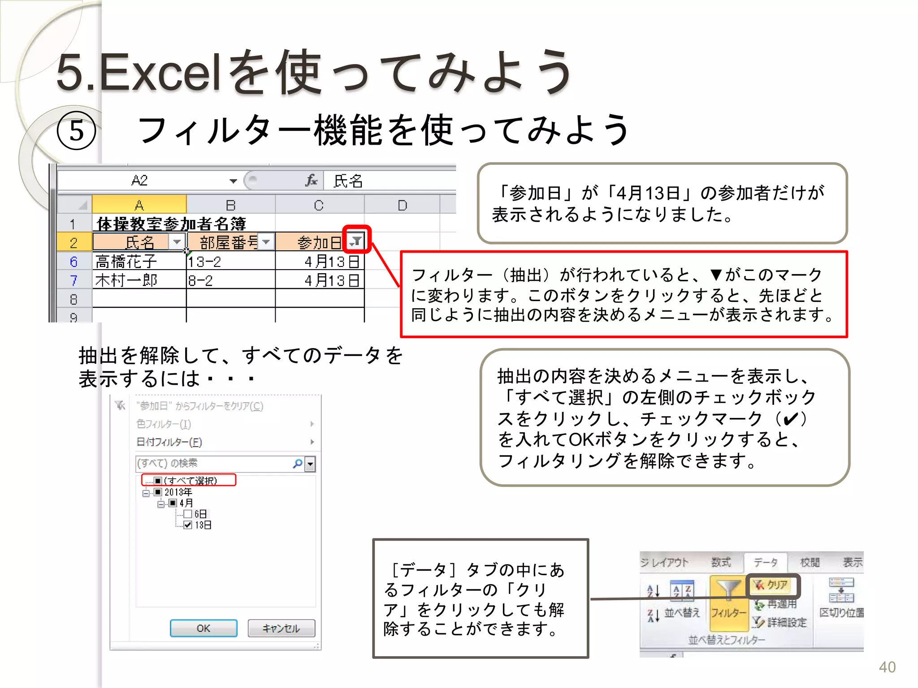Image resolution: width=918 pixels, height=688 pixels.
Task: Expand the 日付フィルター submenu arrow
Action: click(x=312, y=442)
